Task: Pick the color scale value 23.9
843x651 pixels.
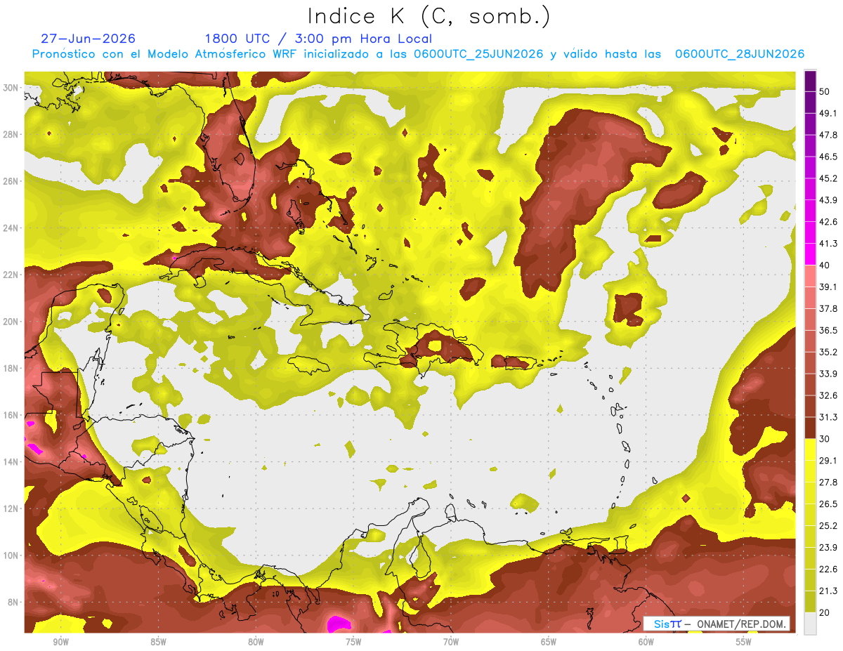Action: [x=828, y=548]
